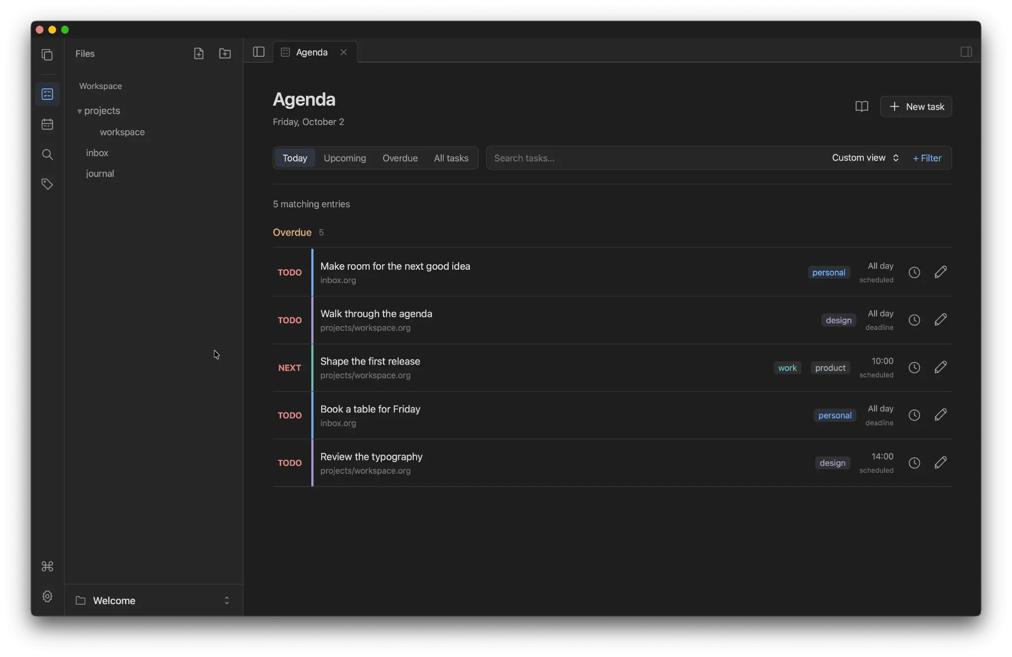
Task: Click the 'work' tag on Shape the first release
Action: point(787,368)
